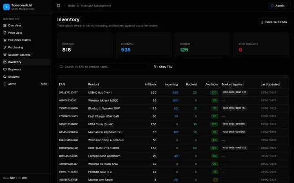Click the Incoming column header
The width and height of the screenshot is (294, 183).
(x=171, y=85)
